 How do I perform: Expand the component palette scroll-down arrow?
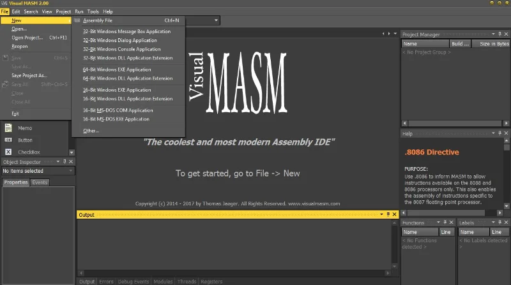pyautogui.click(x=72, y=152)
